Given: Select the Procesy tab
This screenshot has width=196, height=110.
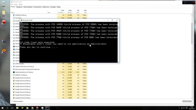Looking at the screenshot, I should 13,7.
